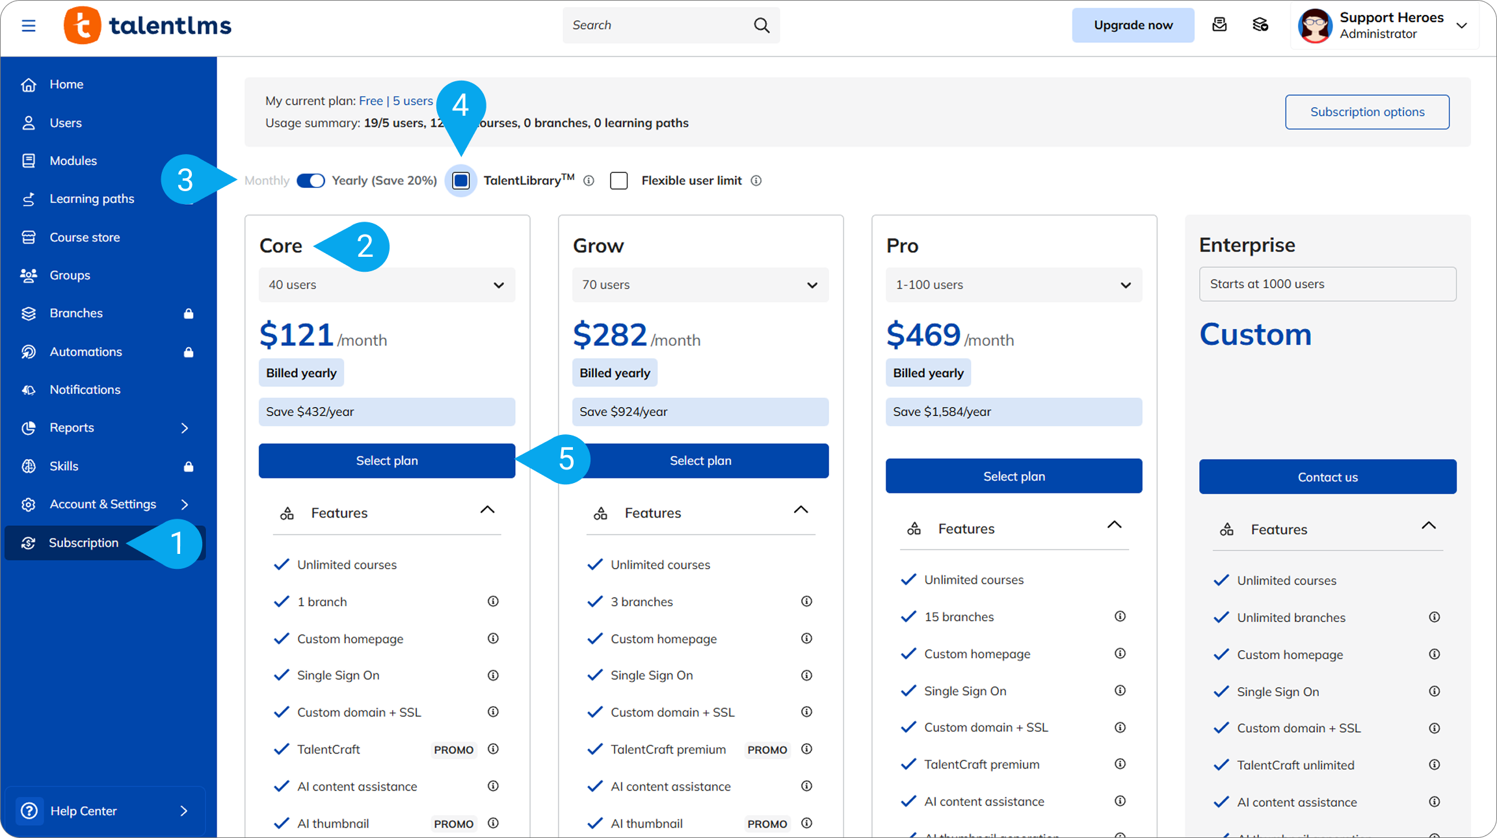Open the messages inbox icon
Viewport: 1497px width, 838px height.
pos(1219,25)
